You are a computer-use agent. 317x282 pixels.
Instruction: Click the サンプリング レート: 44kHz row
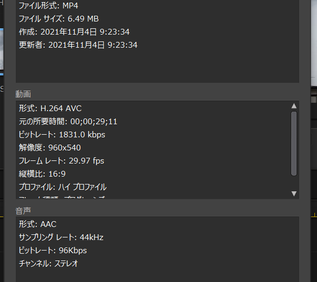coord(61,237)
